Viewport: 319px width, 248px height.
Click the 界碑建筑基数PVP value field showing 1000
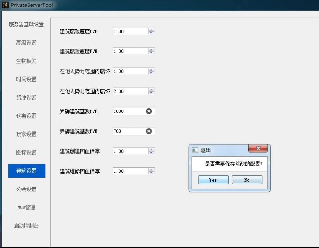[x=128, y=111]
